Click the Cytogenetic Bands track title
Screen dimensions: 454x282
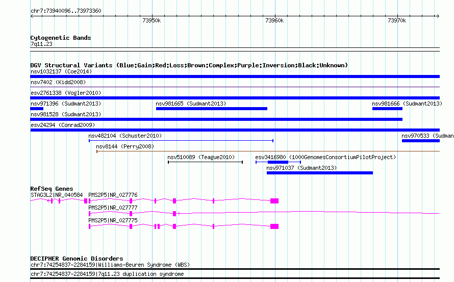[x=61, y=38]
